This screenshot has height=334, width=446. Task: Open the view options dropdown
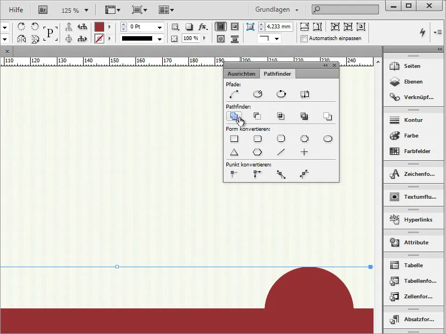click(x=113, y=10)
